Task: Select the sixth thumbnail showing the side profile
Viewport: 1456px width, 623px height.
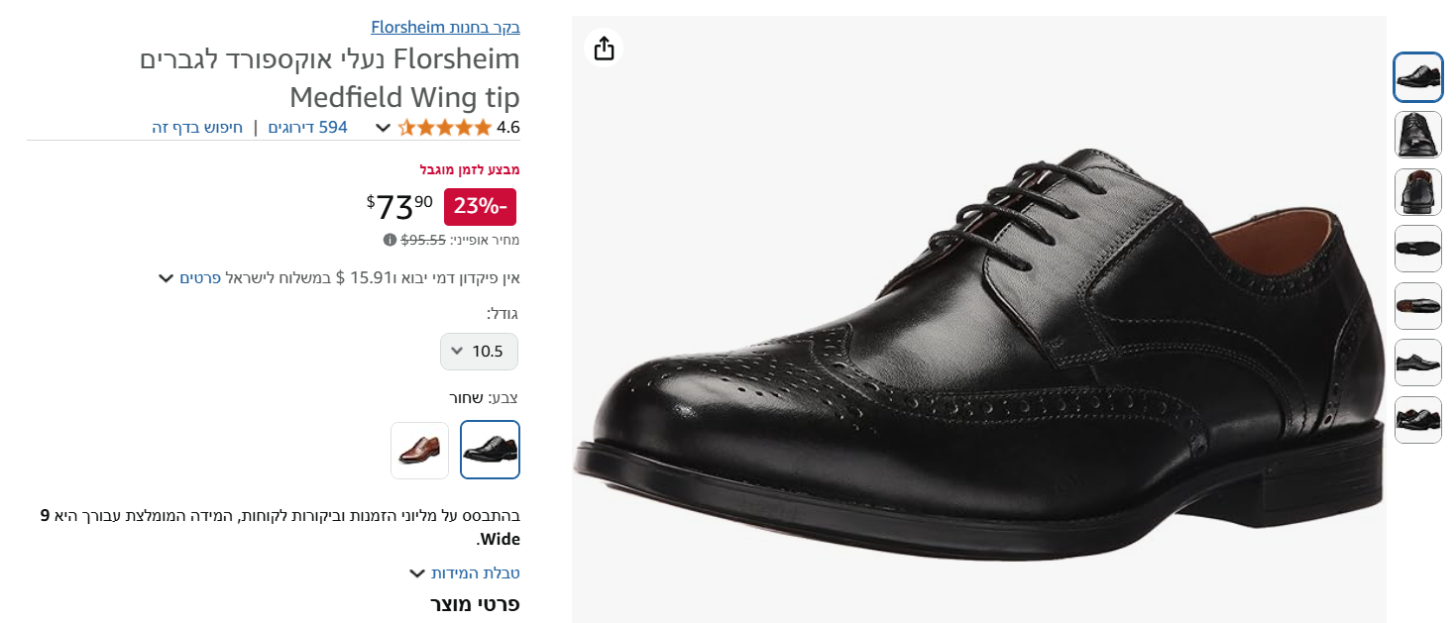Action: (1417, 363)
